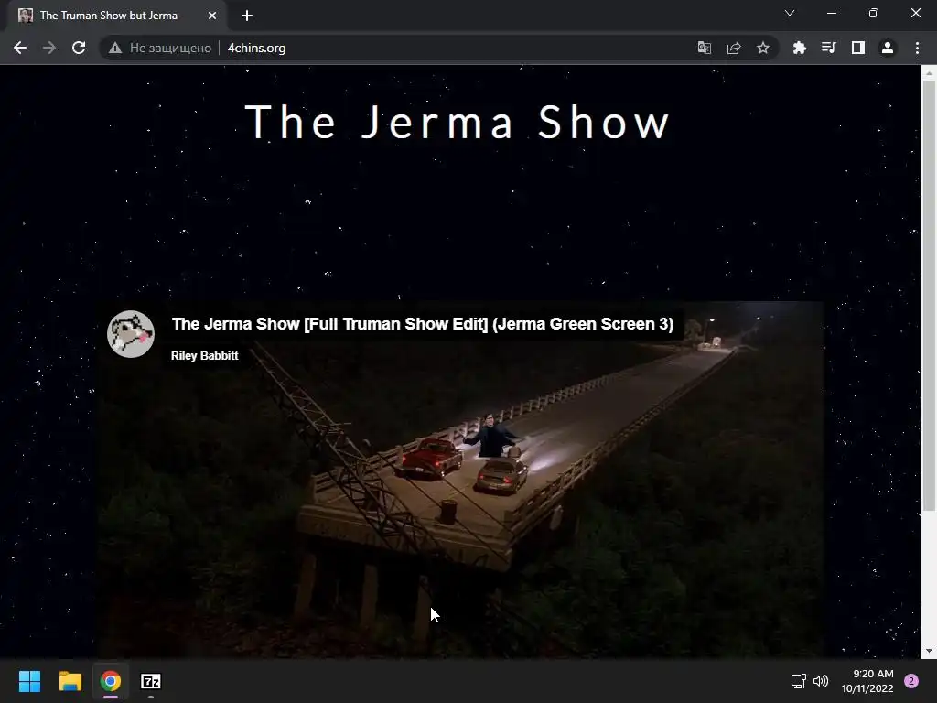937x703 pixels.
Task: Toggle the browser side panel
Action: [858, 48]
